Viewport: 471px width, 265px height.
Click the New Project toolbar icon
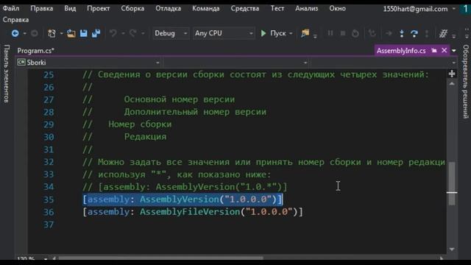(x=52, y=33)
